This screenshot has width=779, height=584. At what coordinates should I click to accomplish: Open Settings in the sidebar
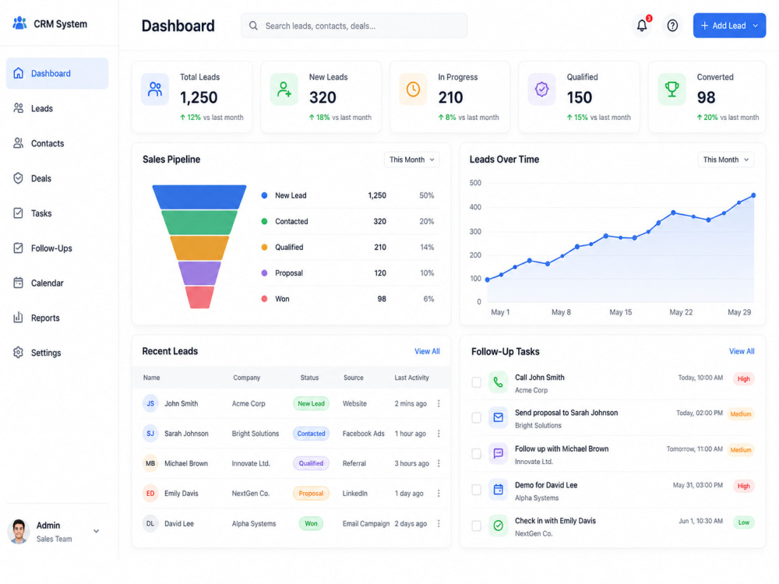(57, 353)
